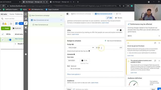Dismiss the Reels locations warning card
Screen dimensions: 161x90
tap(159, 60)
